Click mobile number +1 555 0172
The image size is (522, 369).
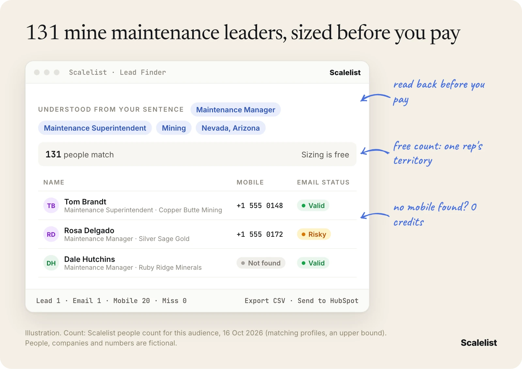tap(260, 234)
